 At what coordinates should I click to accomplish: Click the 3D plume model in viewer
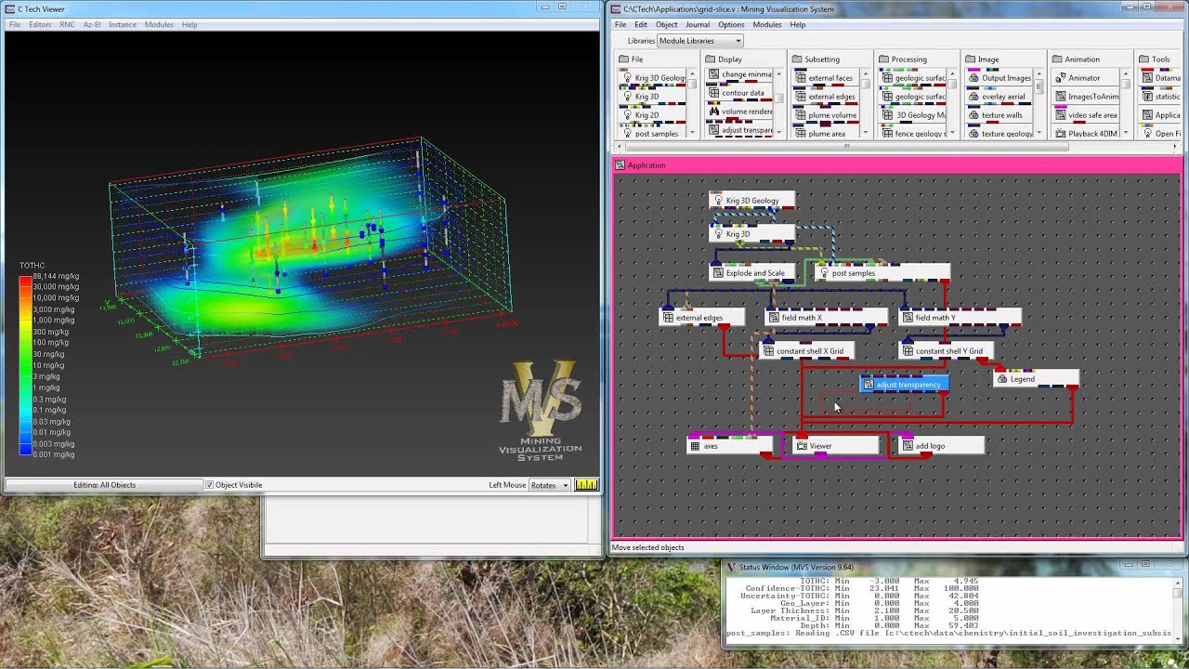click(307, 246)
